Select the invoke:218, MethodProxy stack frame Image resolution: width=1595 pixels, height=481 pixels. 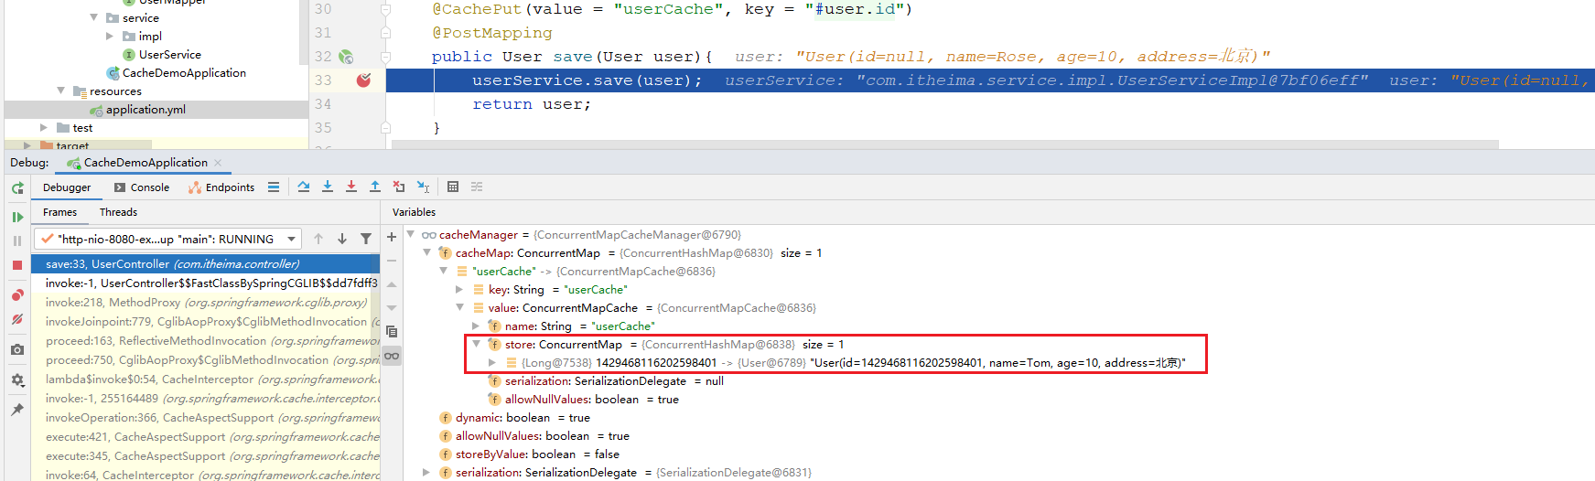point(206,303)
